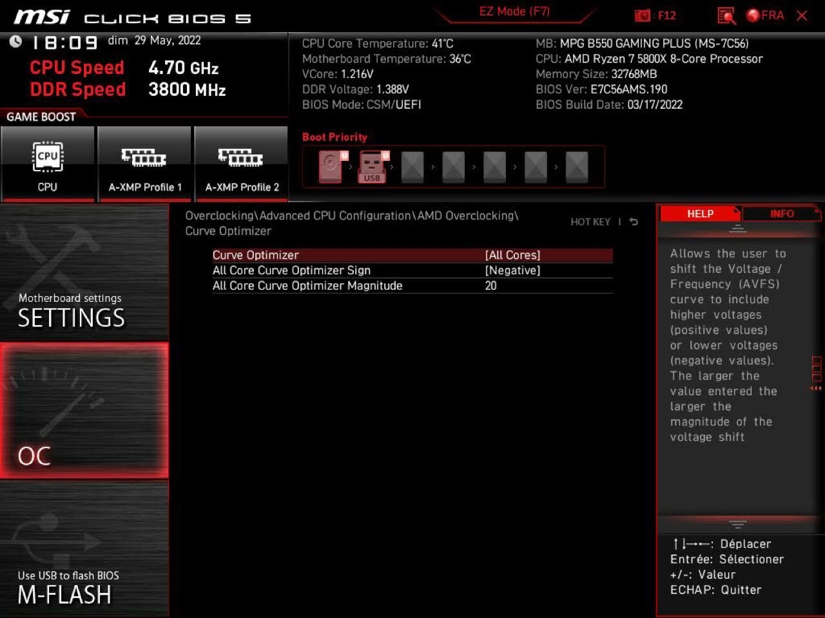This screenshot has height=618, width=825.
Task: Click the 'Entrée: Sélectionner' key hint
Action: tap(727, 559)
